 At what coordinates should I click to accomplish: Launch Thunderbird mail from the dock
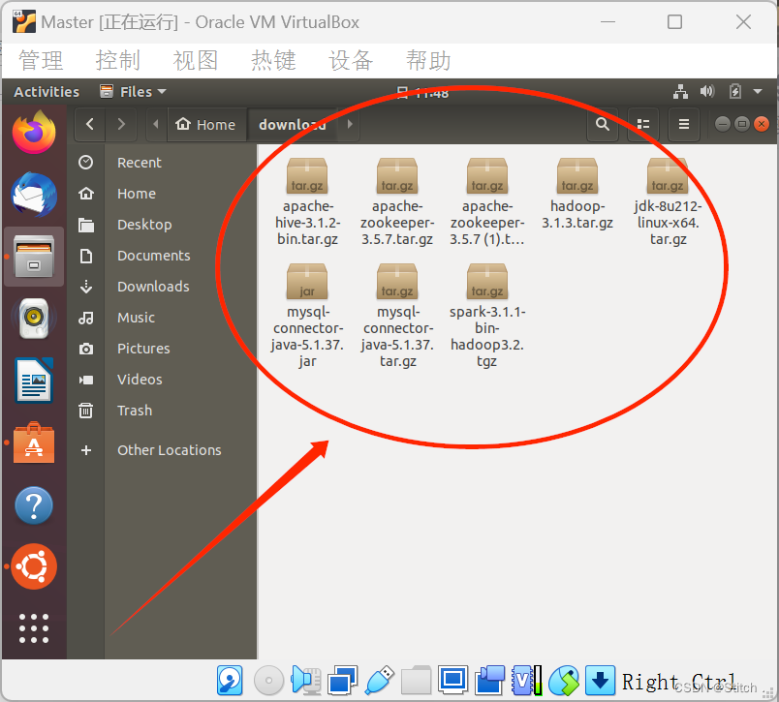pyautogui.click(x=34, y=195)
